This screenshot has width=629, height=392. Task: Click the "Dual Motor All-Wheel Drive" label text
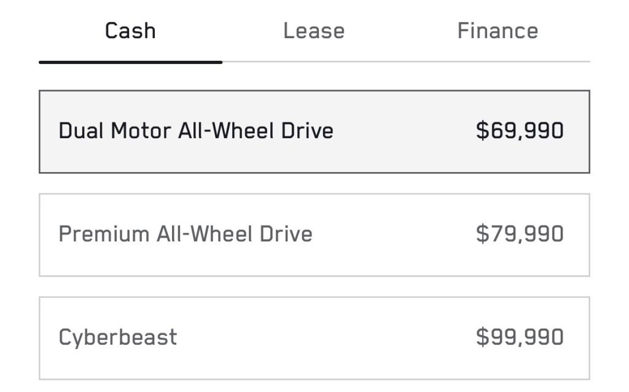tap(196, 131)
